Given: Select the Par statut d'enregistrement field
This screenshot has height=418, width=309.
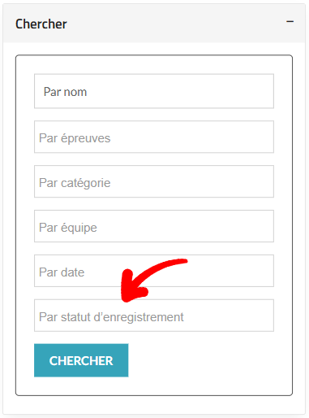Looking at the screenshot, I should 154,316.
